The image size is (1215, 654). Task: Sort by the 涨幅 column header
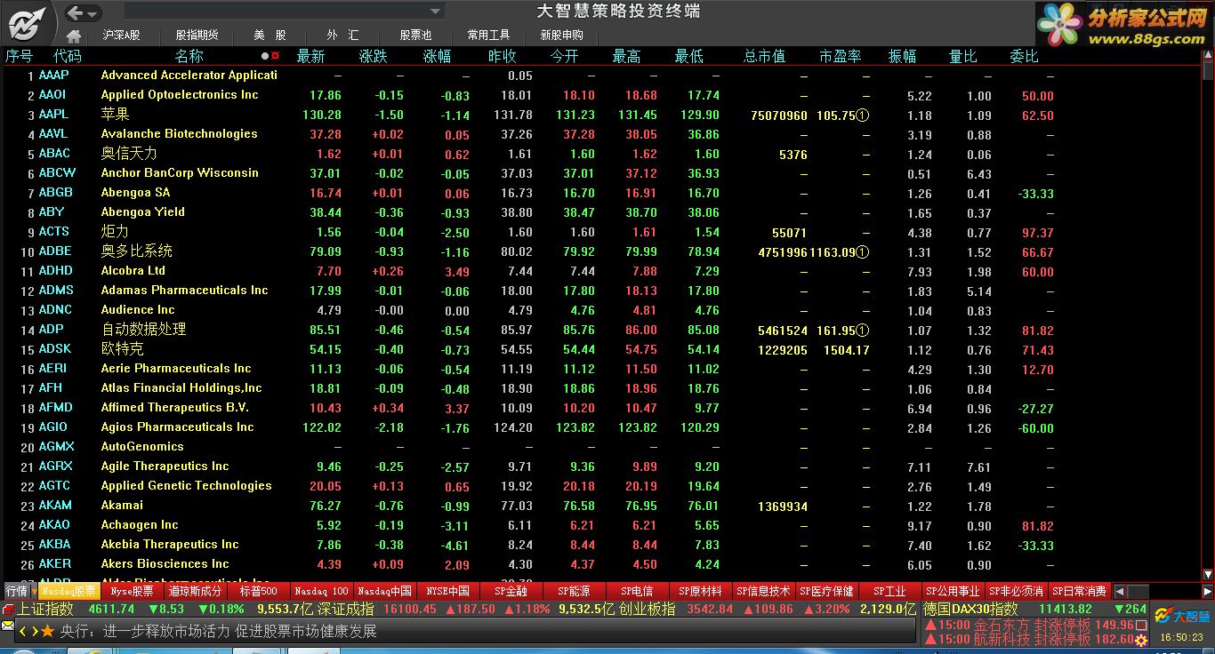click(437, 56)
